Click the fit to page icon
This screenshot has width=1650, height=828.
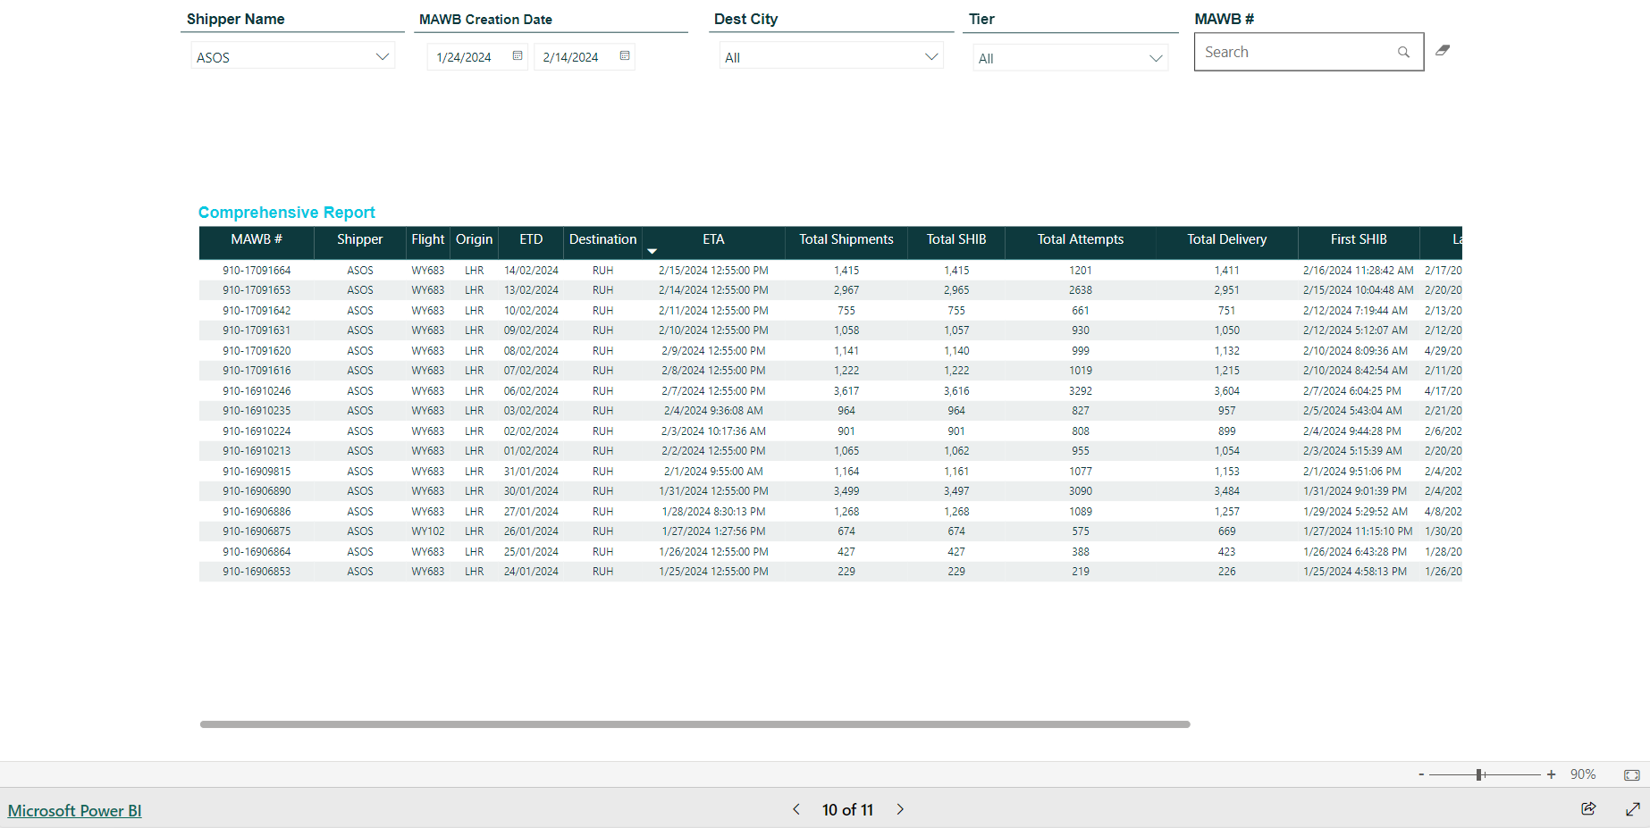click(x=1631, y=774)
